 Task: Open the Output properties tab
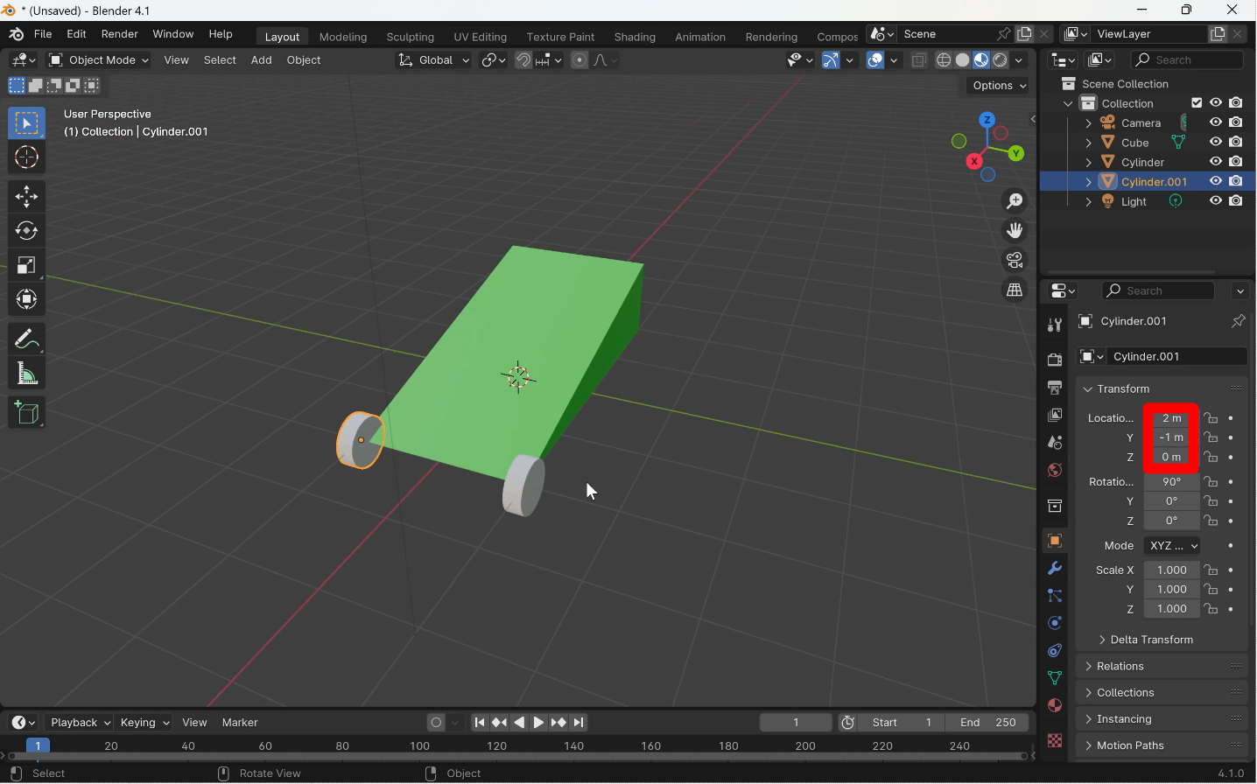tap(1055, 388)
